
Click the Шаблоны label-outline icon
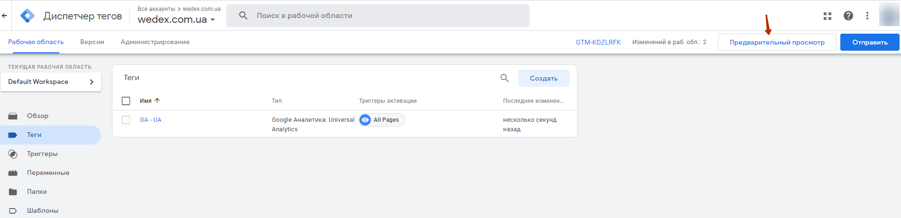[13, 211]
